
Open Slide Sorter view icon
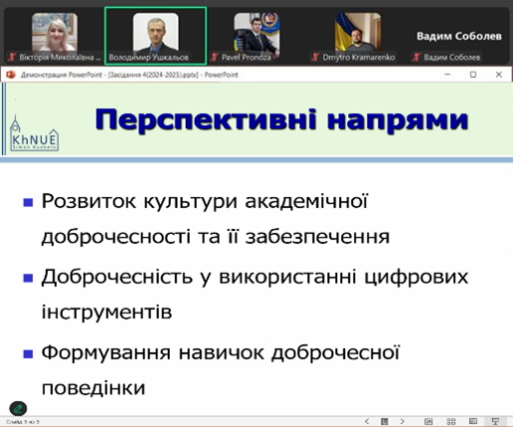[x=451, y=421]
